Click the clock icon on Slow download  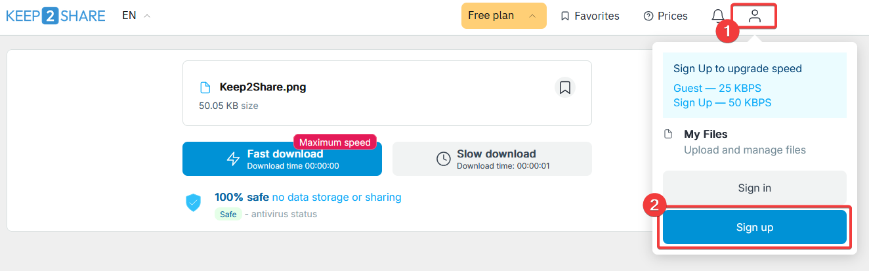(x=444, y=159)
